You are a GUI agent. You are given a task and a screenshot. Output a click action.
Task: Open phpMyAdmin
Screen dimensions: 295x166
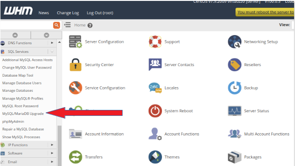13,121
